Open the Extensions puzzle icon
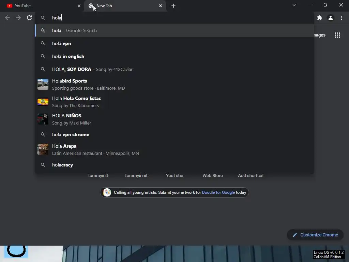The image size is (349, 262). [x=320, y=18]
